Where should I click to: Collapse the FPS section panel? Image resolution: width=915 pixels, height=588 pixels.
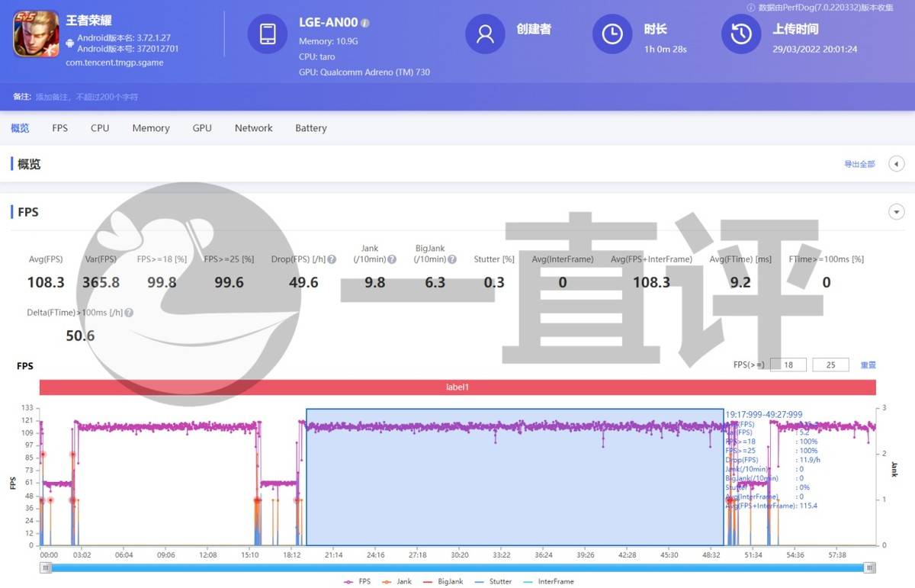[x=896, y=211]
